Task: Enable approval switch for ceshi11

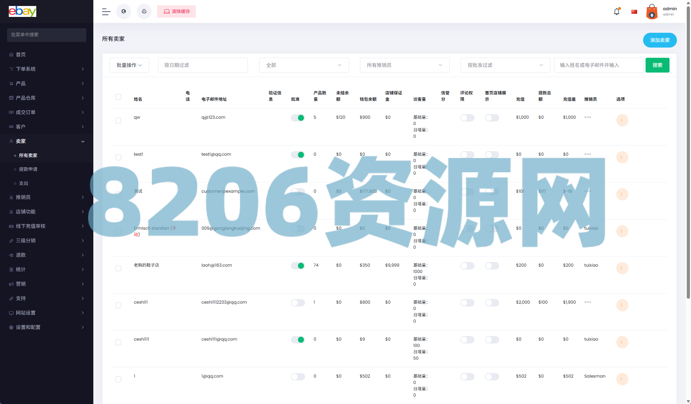Action: tap(298, 303)
